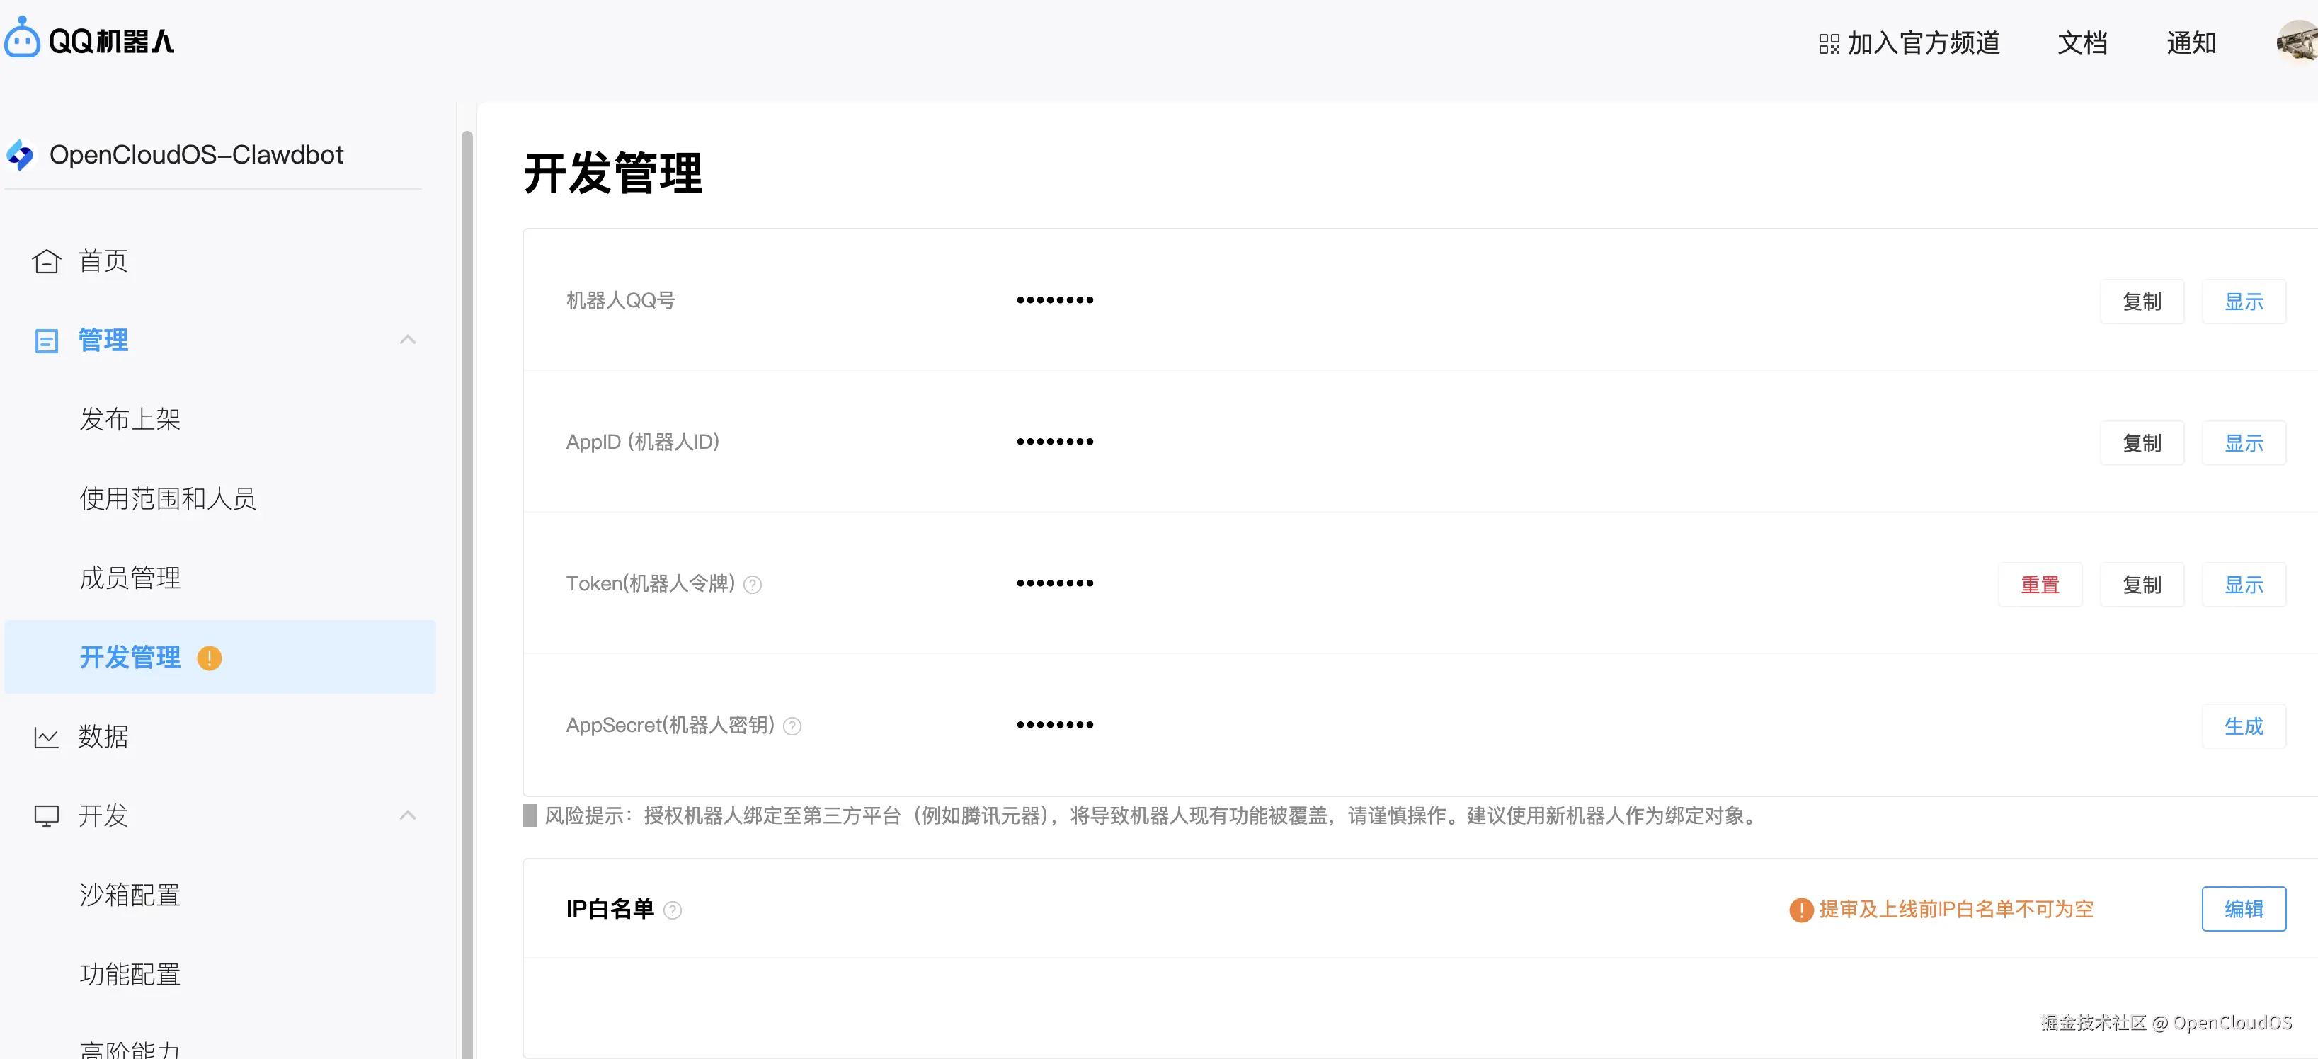This screenshot has width=2318, height=1059.
Task: Collapse the 开发 menu section chevron
Action: pos(408,815)
